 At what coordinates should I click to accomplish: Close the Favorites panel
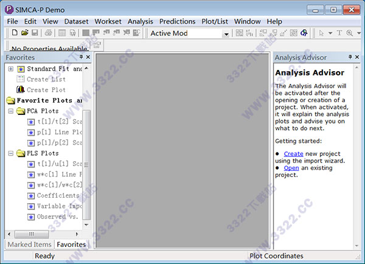tap(88, 57)
